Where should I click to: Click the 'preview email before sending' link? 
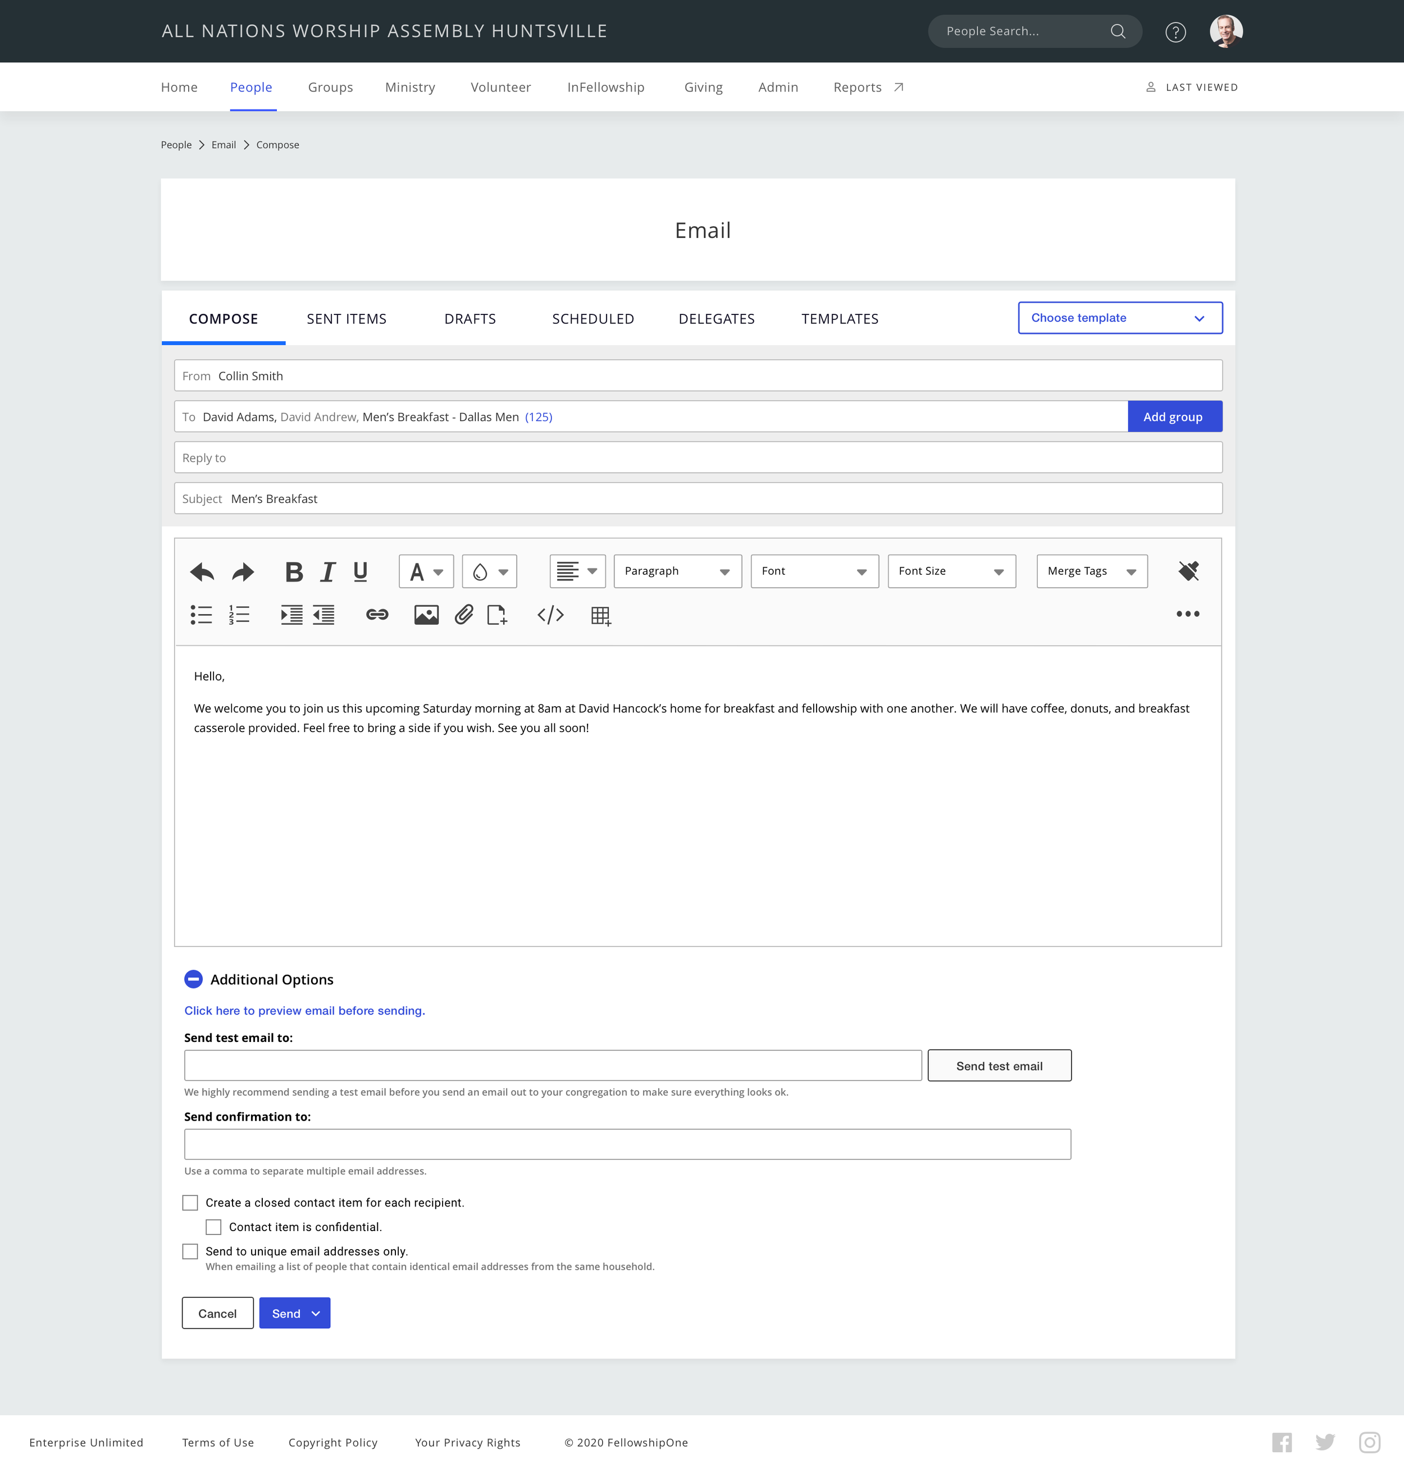304,1010
